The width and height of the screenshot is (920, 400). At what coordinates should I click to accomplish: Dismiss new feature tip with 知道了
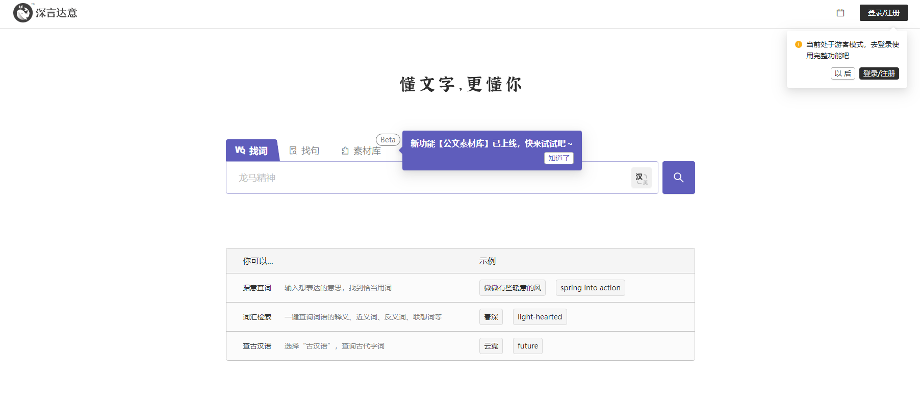click(559, 158)
